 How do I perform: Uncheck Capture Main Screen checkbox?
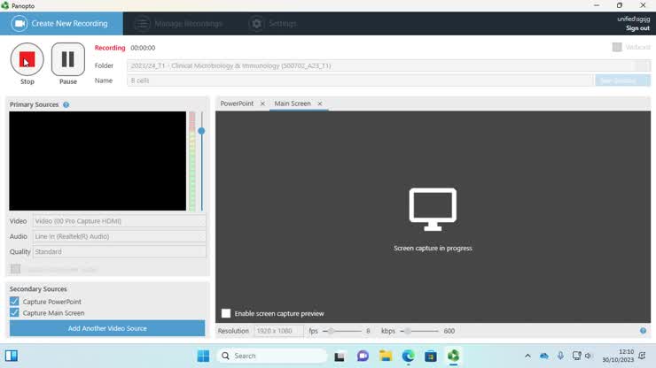[x=14, y=312]
